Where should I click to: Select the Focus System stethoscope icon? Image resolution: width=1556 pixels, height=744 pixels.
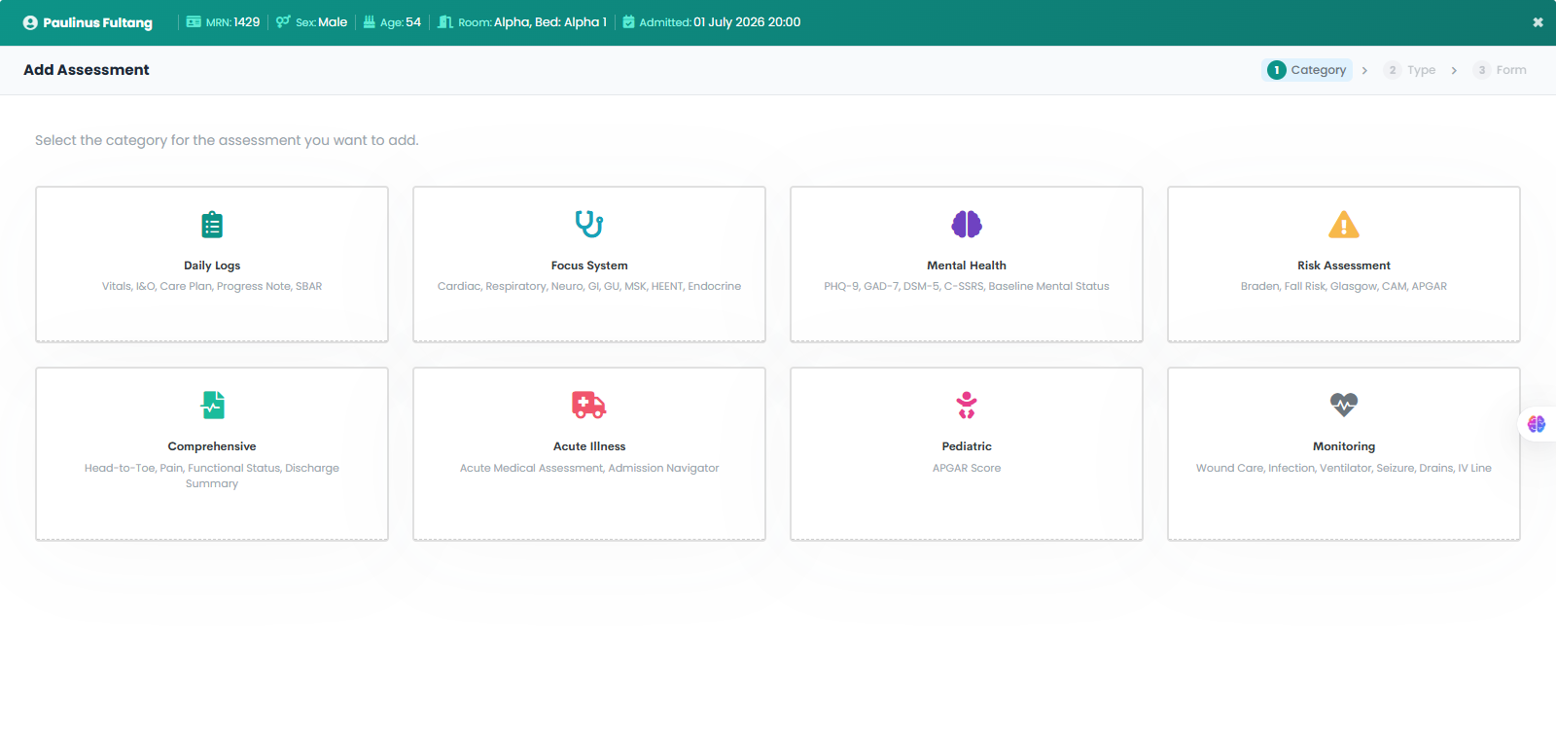pyautogui.click(x=589, y=225)
